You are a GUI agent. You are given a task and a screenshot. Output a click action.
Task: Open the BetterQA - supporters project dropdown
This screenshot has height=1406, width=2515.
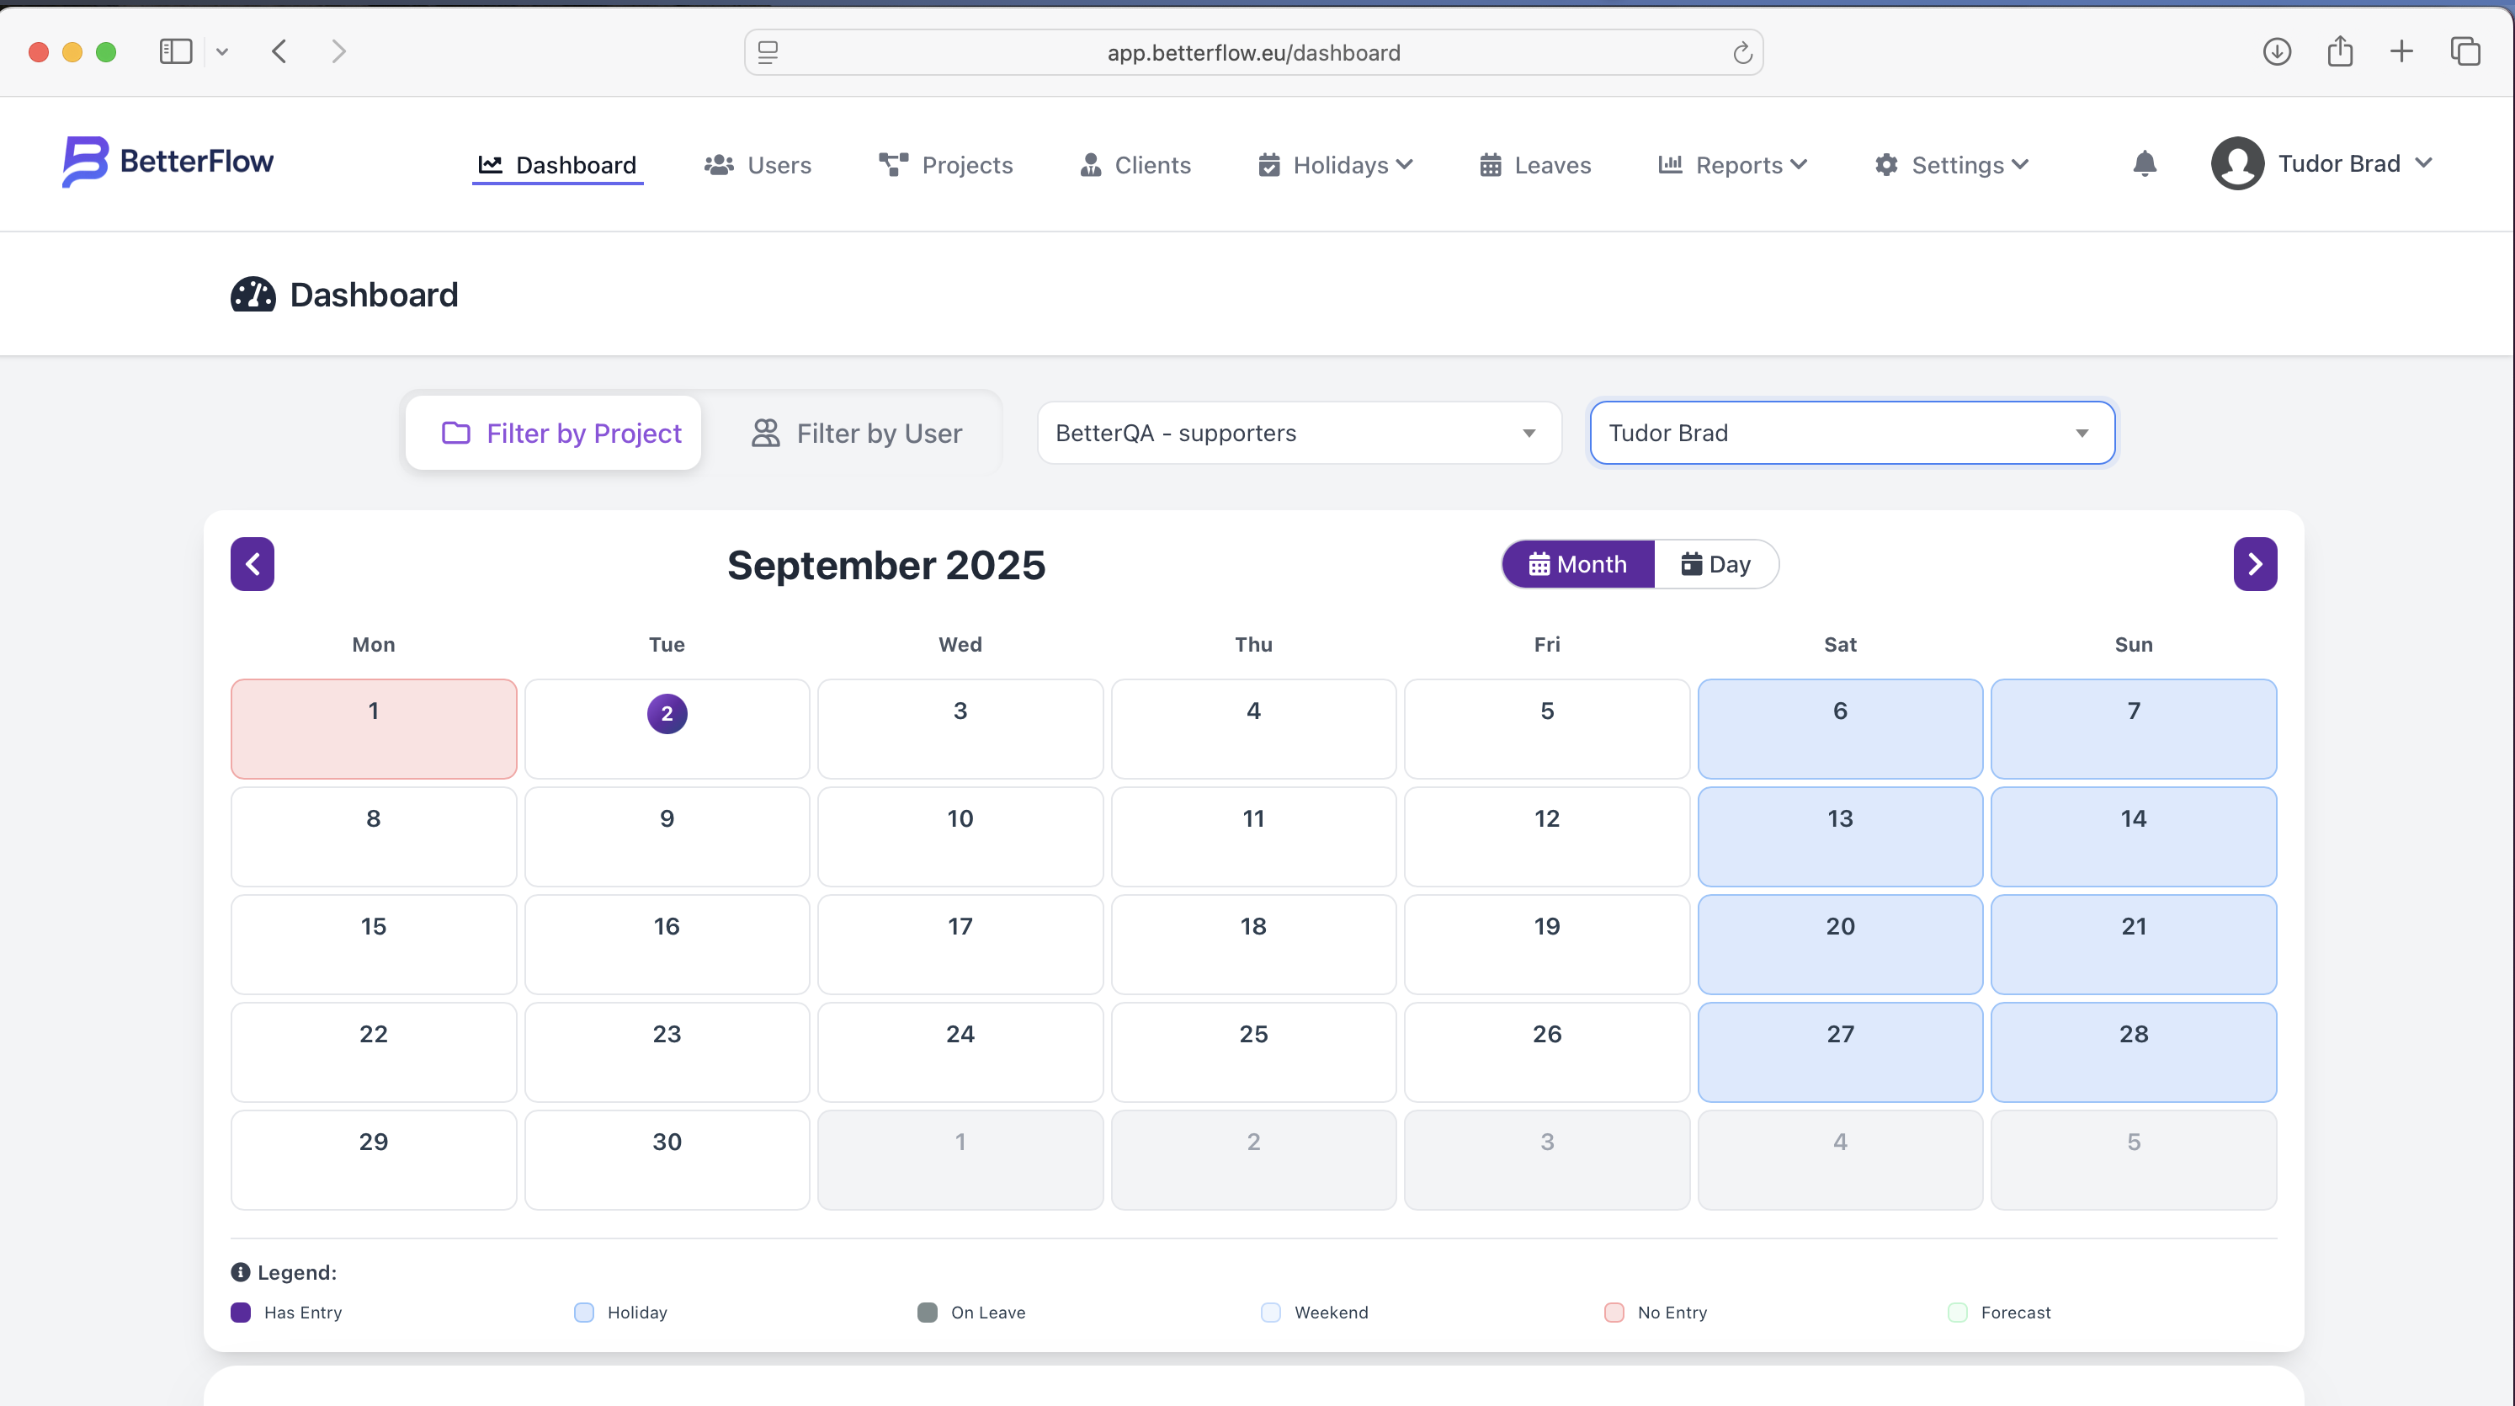(x=1299, y=433)
